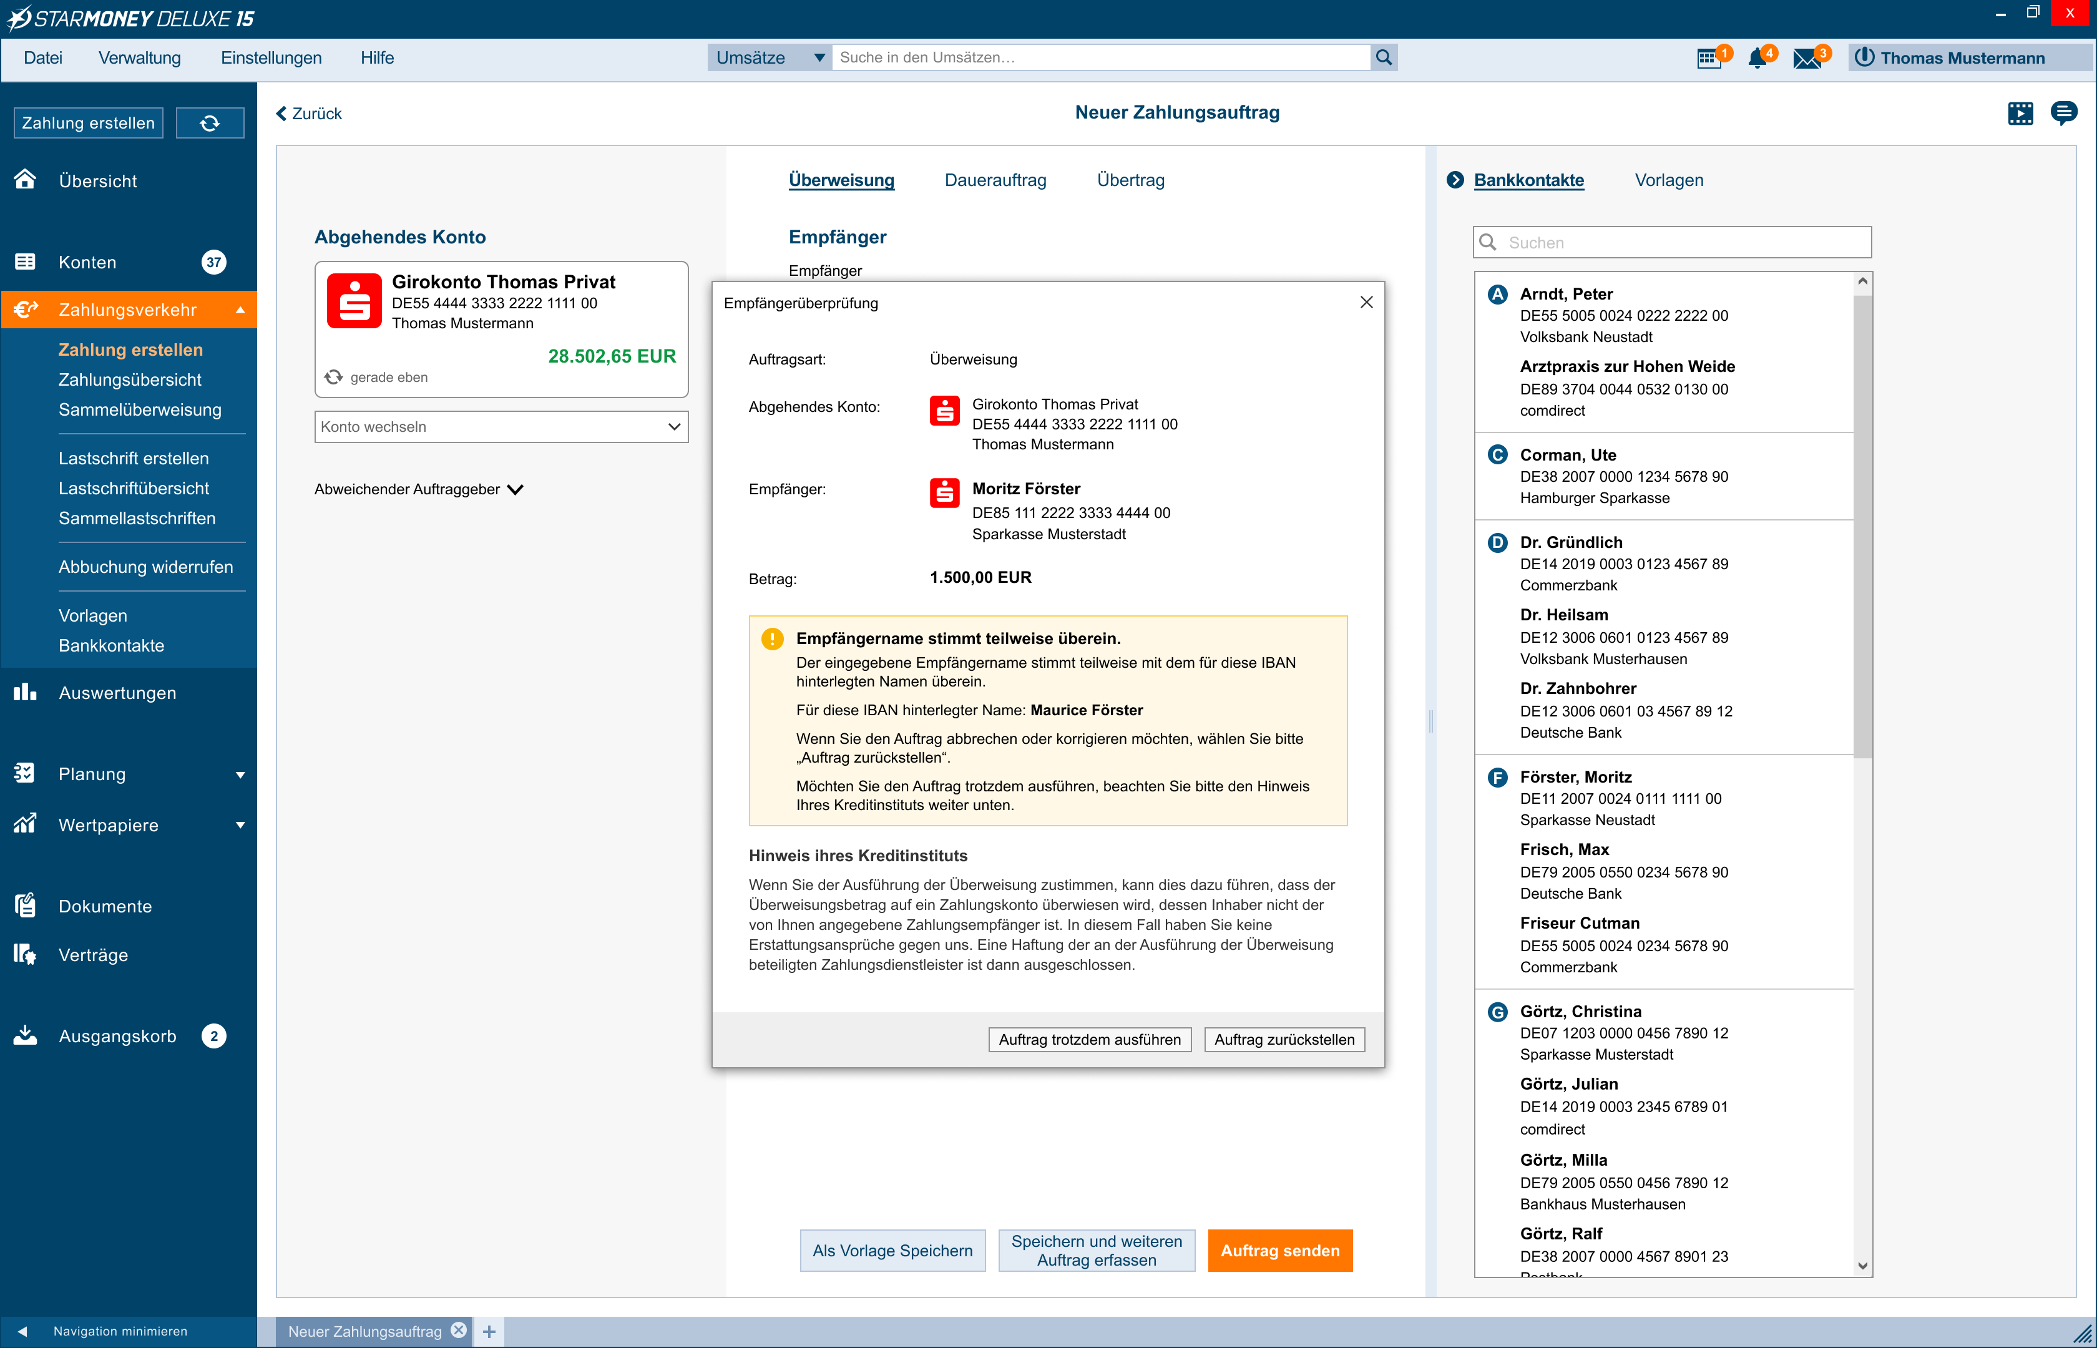
Task: Click the search magnifier button
Action: pos(1384,58)
